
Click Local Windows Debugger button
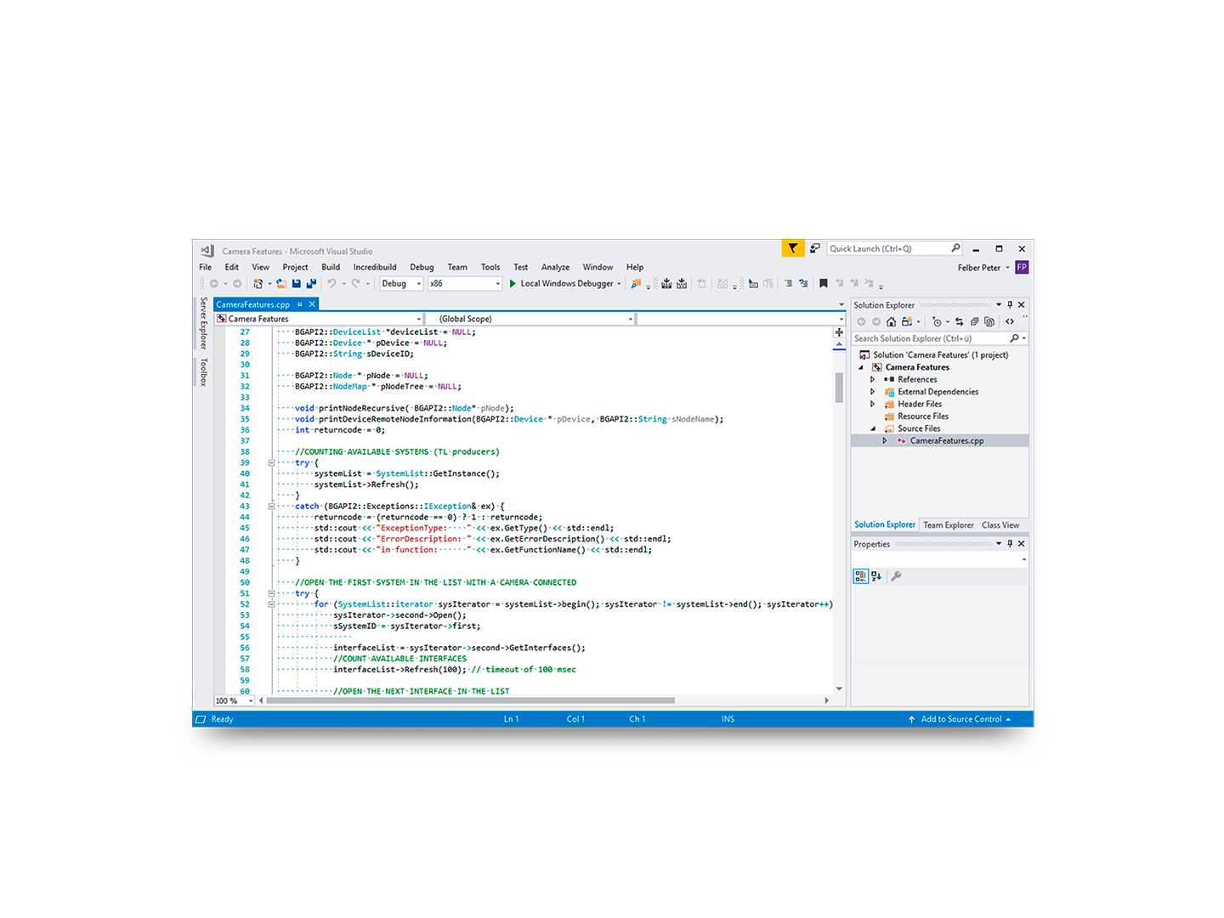(x=565, y=284)
